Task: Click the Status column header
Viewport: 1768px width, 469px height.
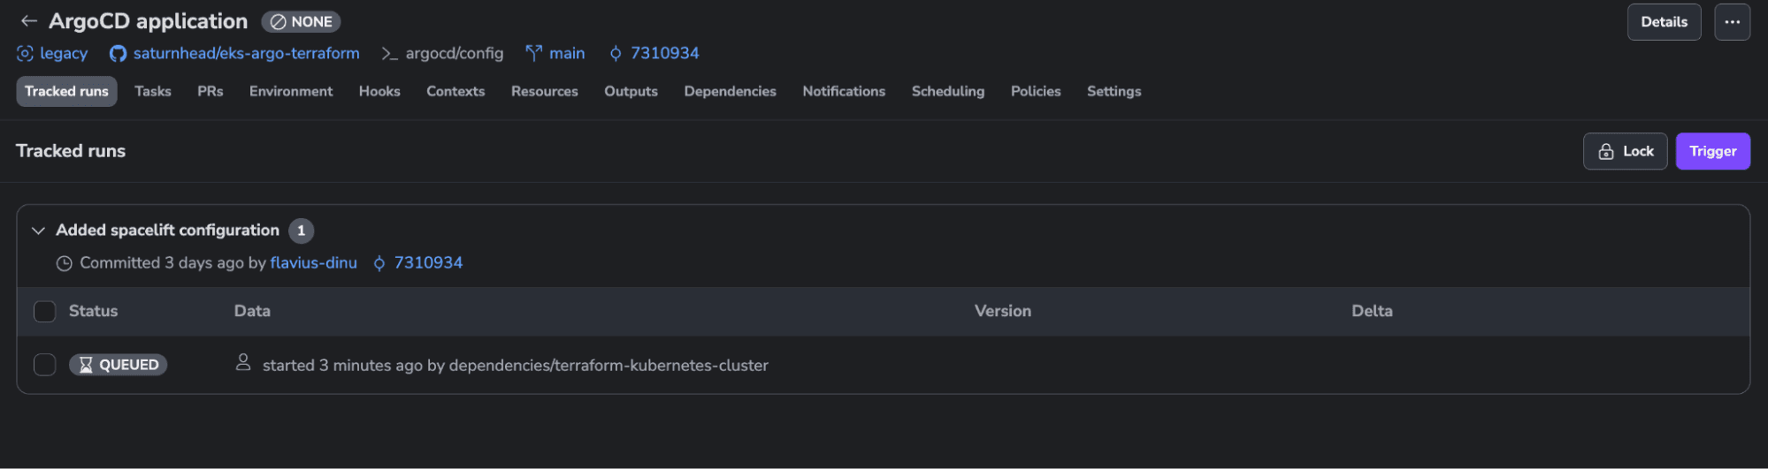Action: [93, 311]
